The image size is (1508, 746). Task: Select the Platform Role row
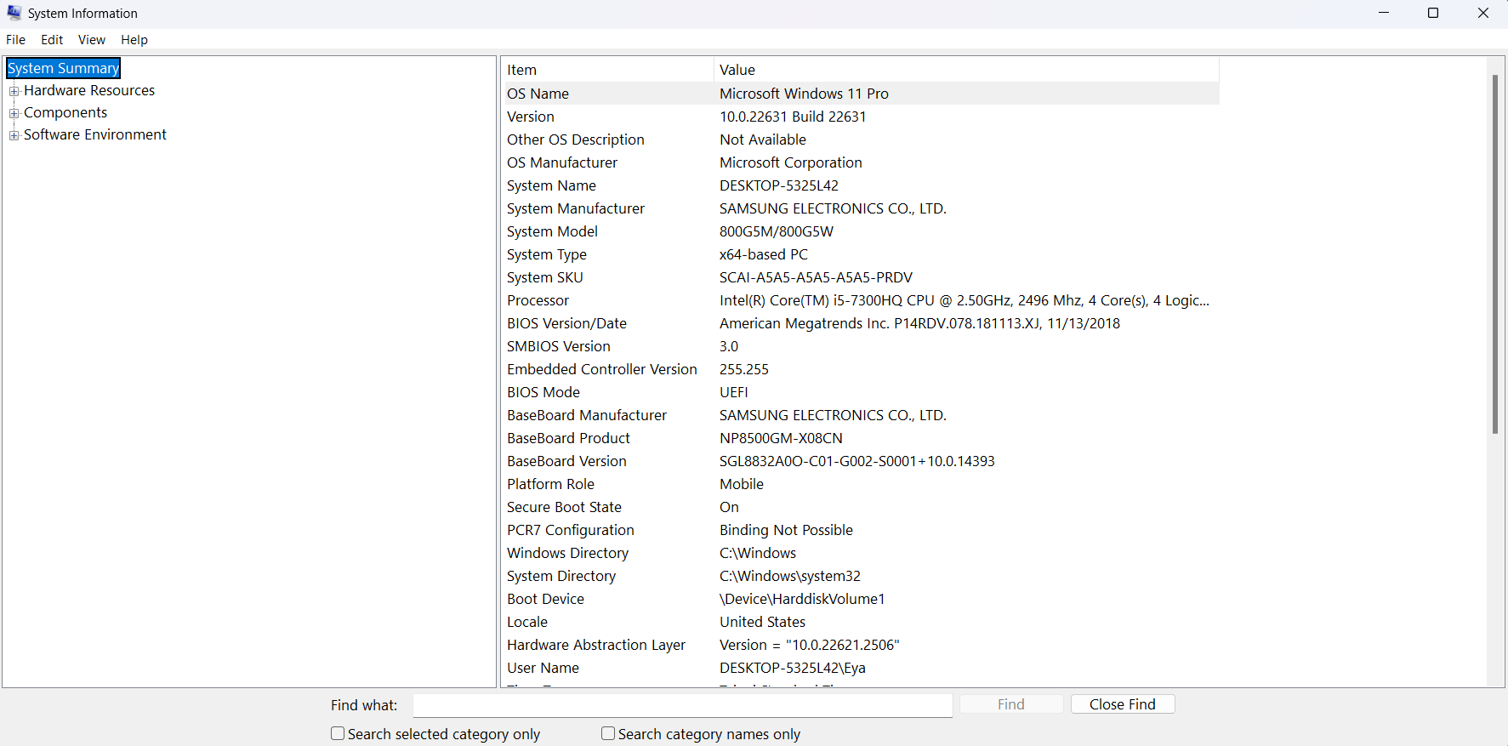860,484
